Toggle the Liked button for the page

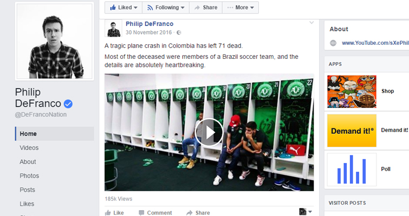(x=124, y=8)
